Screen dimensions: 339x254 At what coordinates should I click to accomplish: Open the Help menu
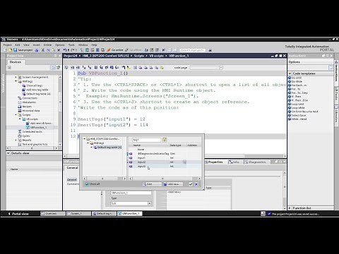(94, 44)
